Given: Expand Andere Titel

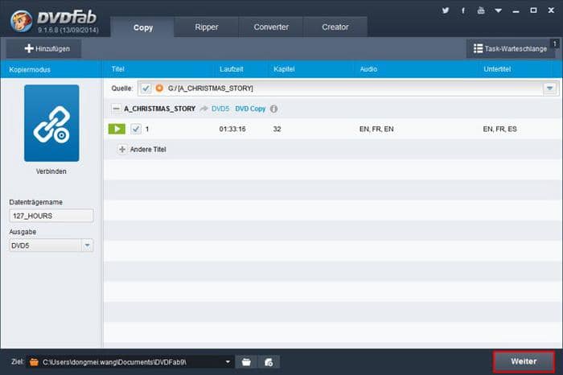Looking at the screenshot, I should (122, 149).
